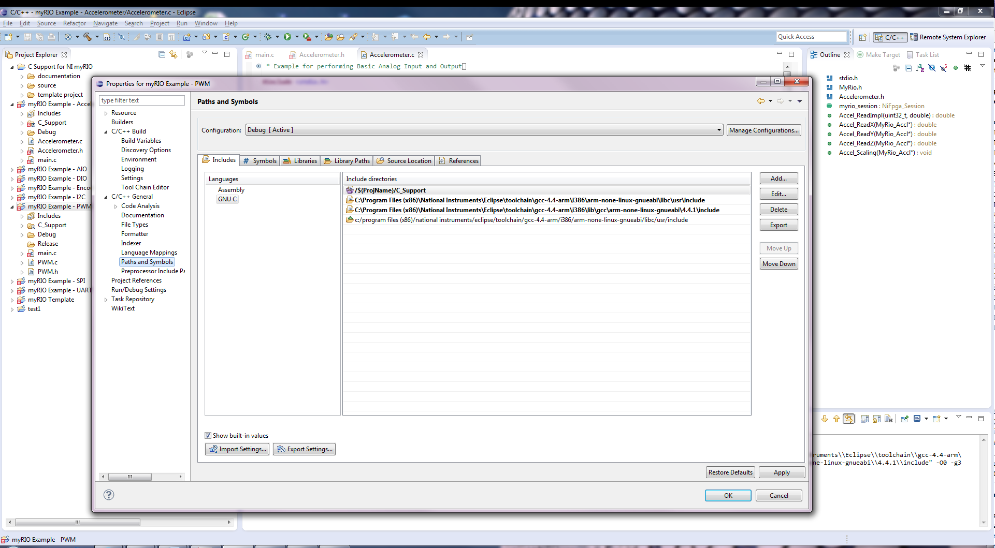This screenshot has width=995, height=548.
Task: Toggle Hide Fields in the Outline toolbar
Action: pyautogui.click(x=932, y=68)
